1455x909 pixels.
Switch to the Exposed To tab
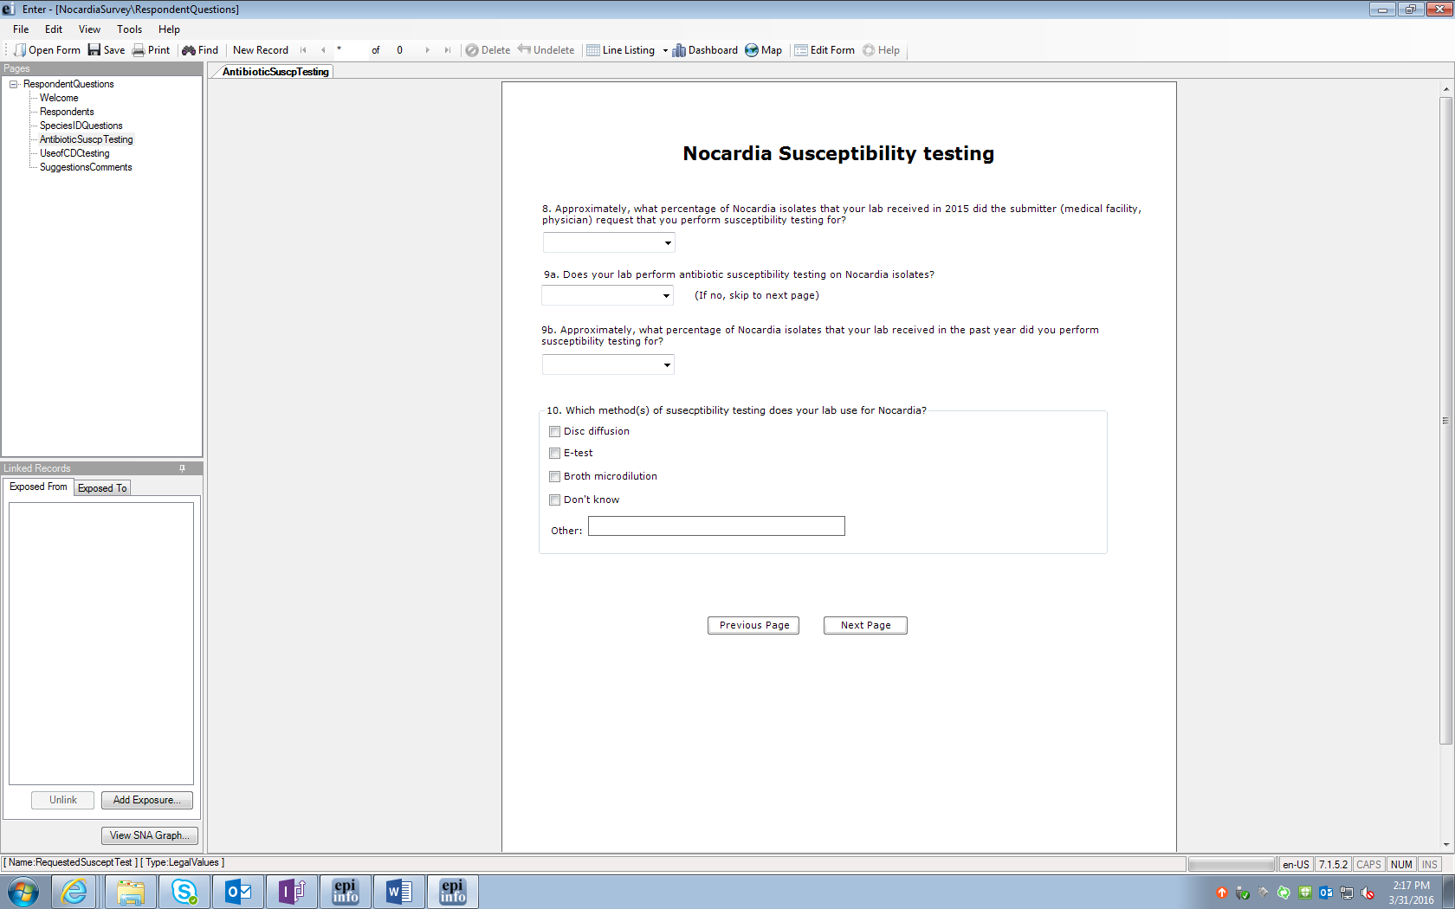click(102, 488)
